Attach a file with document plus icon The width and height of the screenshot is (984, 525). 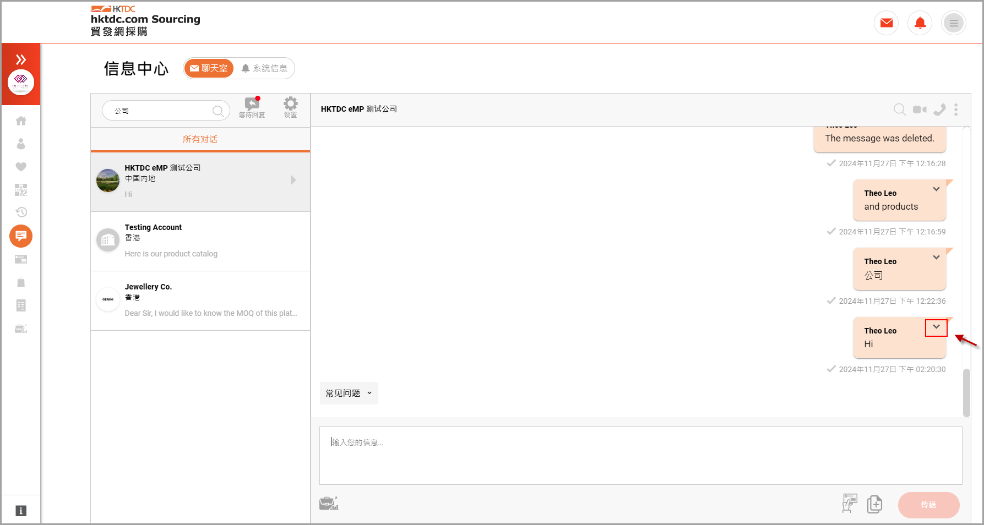pos(874,504)
